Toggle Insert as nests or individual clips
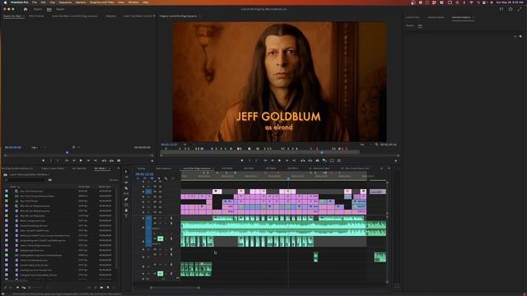 pos(138,178)
